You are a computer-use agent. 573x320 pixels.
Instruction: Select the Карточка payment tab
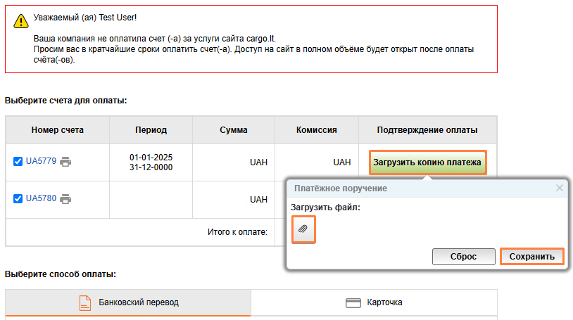pyautogui.click(x=374, y=303)
